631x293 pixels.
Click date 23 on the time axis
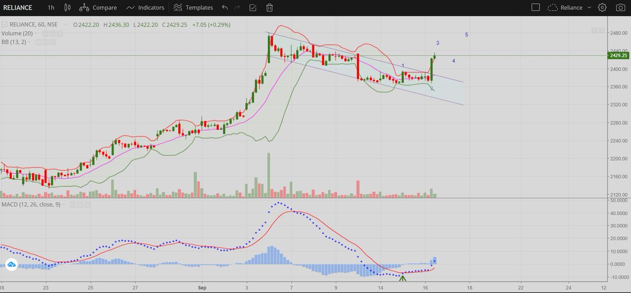46,288
